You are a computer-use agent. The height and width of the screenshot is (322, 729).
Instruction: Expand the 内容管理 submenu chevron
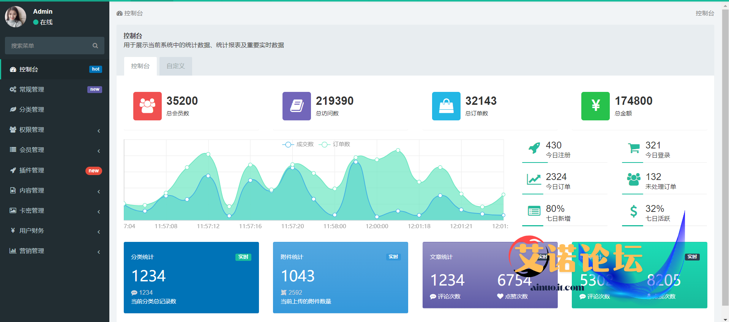99,191
